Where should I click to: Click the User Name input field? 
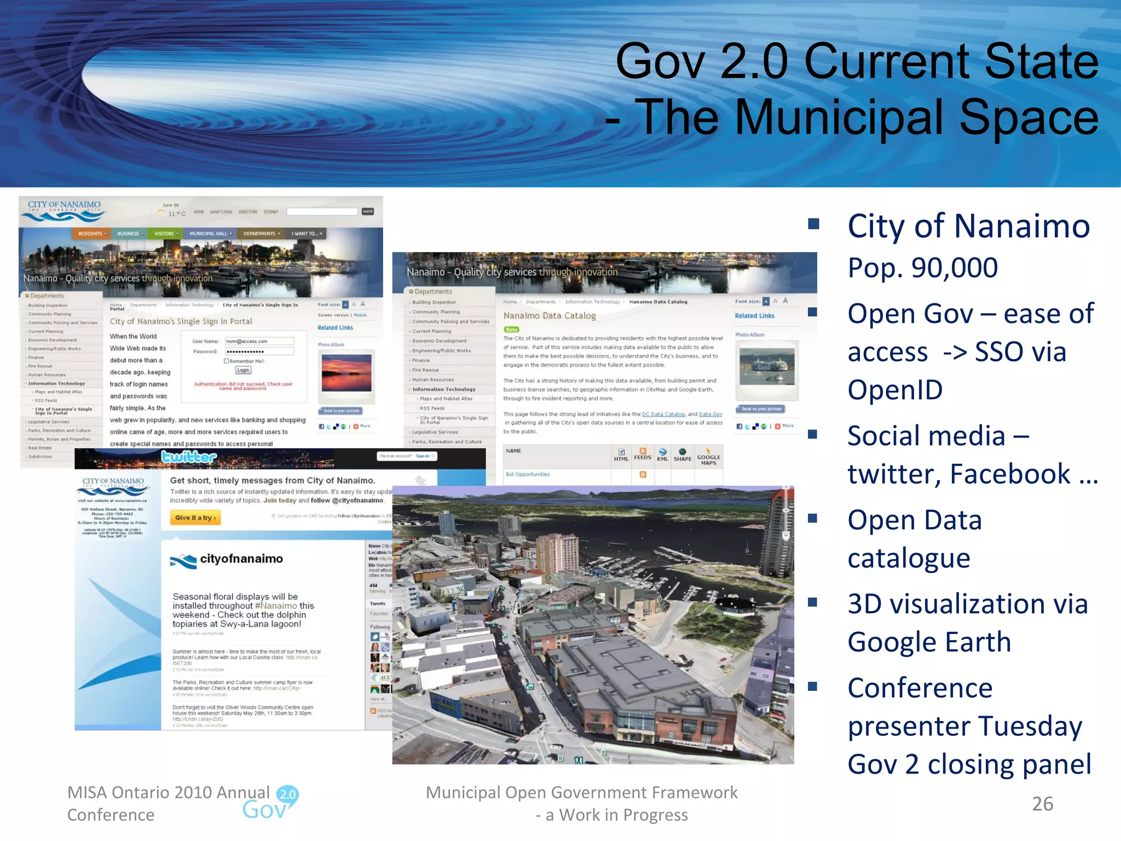(x=259, y=341)
